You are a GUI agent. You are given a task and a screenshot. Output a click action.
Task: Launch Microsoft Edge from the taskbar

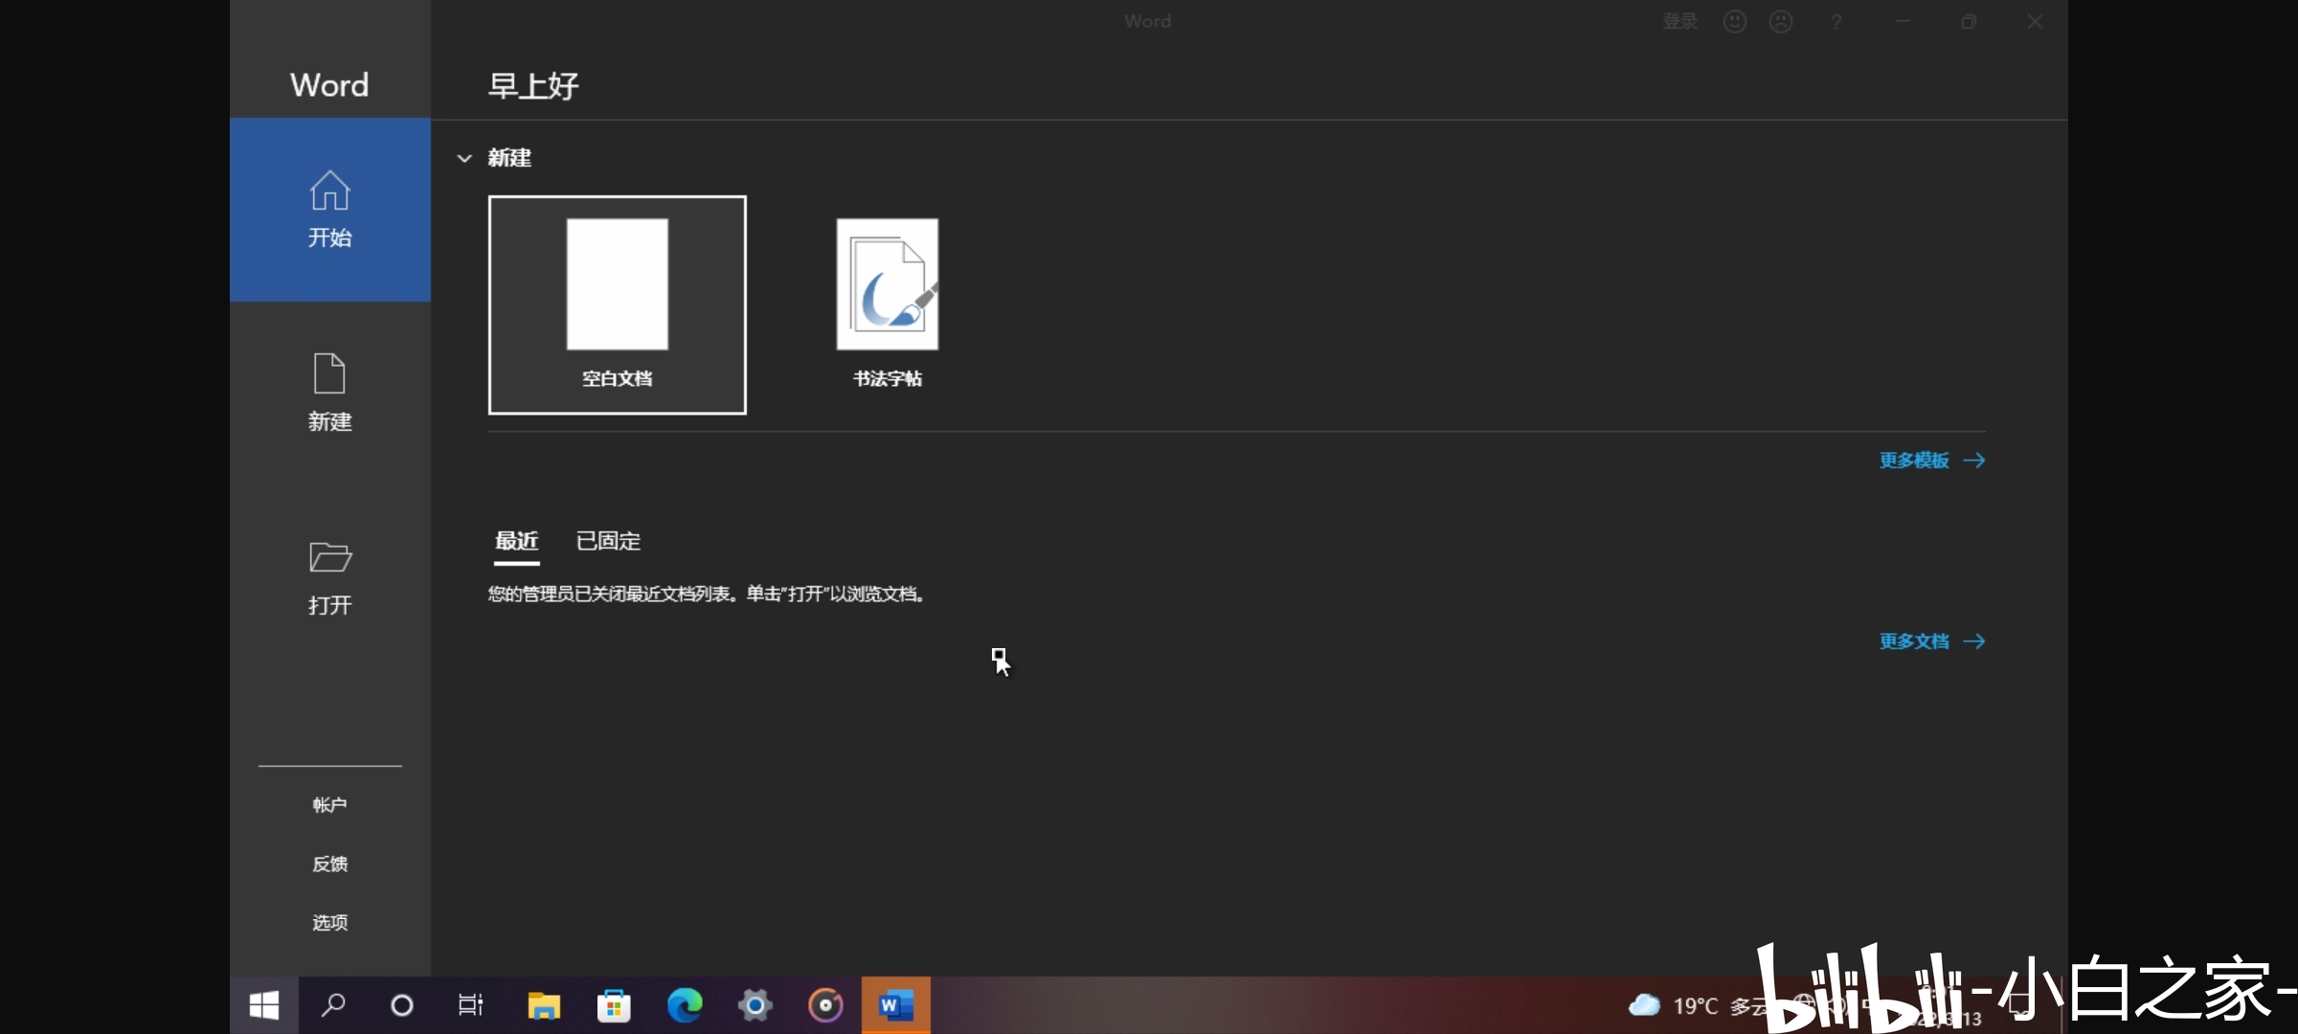tap(684, 1005)
